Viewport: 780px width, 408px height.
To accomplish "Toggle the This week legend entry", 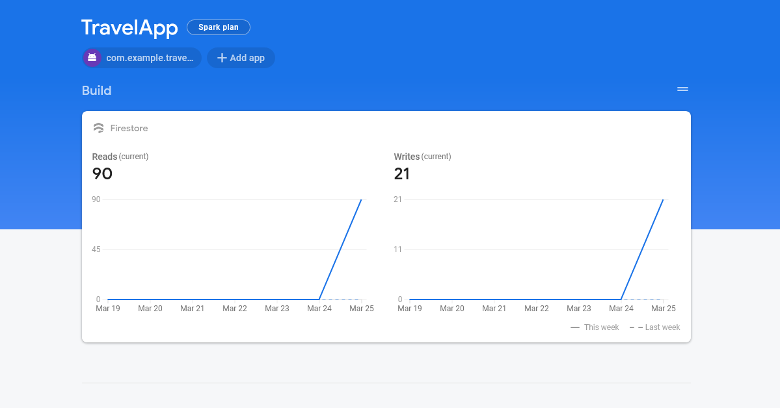I will coord(594,327).
